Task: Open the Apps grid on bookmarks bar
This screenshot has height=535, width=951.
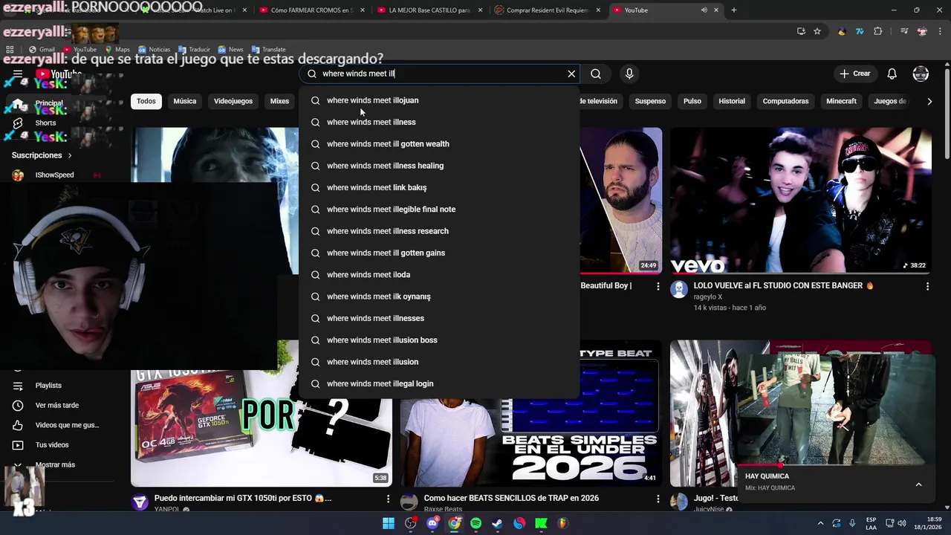Action: point(10,49)
